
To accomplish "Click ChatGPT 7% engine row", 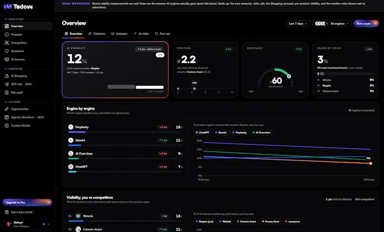I will tap(125, 168).
